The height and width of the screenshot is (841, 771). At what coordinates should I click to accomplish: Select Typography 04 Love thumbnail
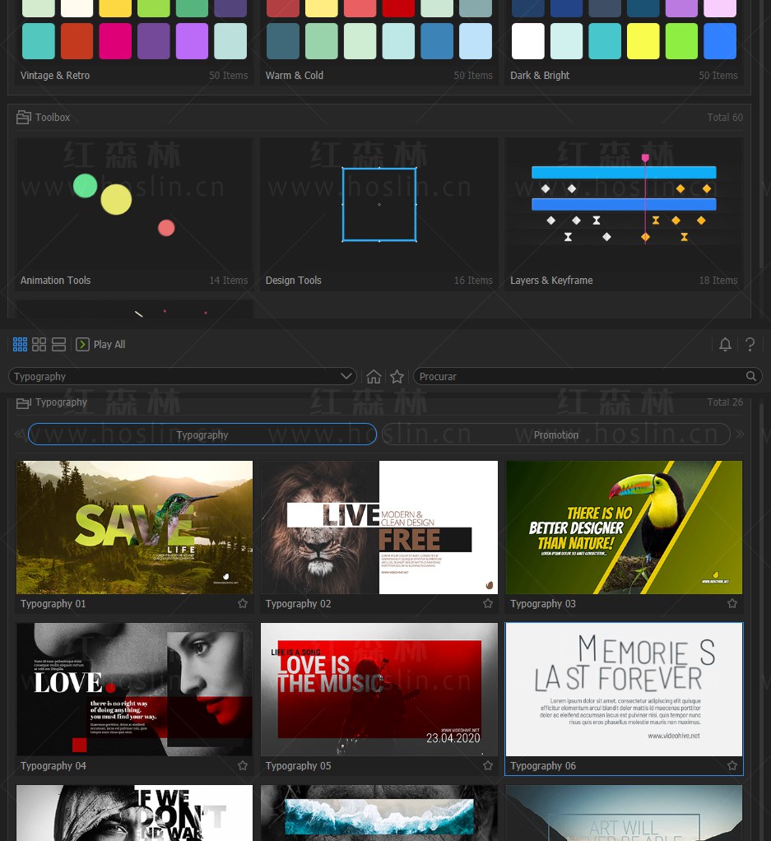[x=134, y=690]
